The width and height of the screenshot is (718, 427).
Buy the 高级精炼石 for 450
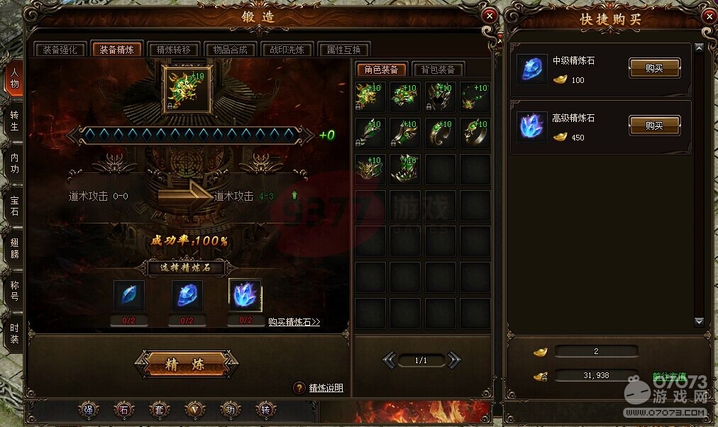[654, 126]
